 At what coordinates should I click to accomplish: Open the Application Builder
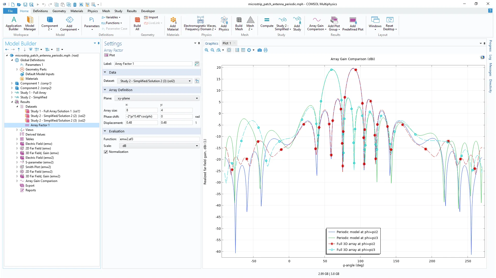[x=13, y=23]
